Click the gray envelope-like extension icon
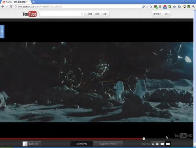 click(179, 7)
